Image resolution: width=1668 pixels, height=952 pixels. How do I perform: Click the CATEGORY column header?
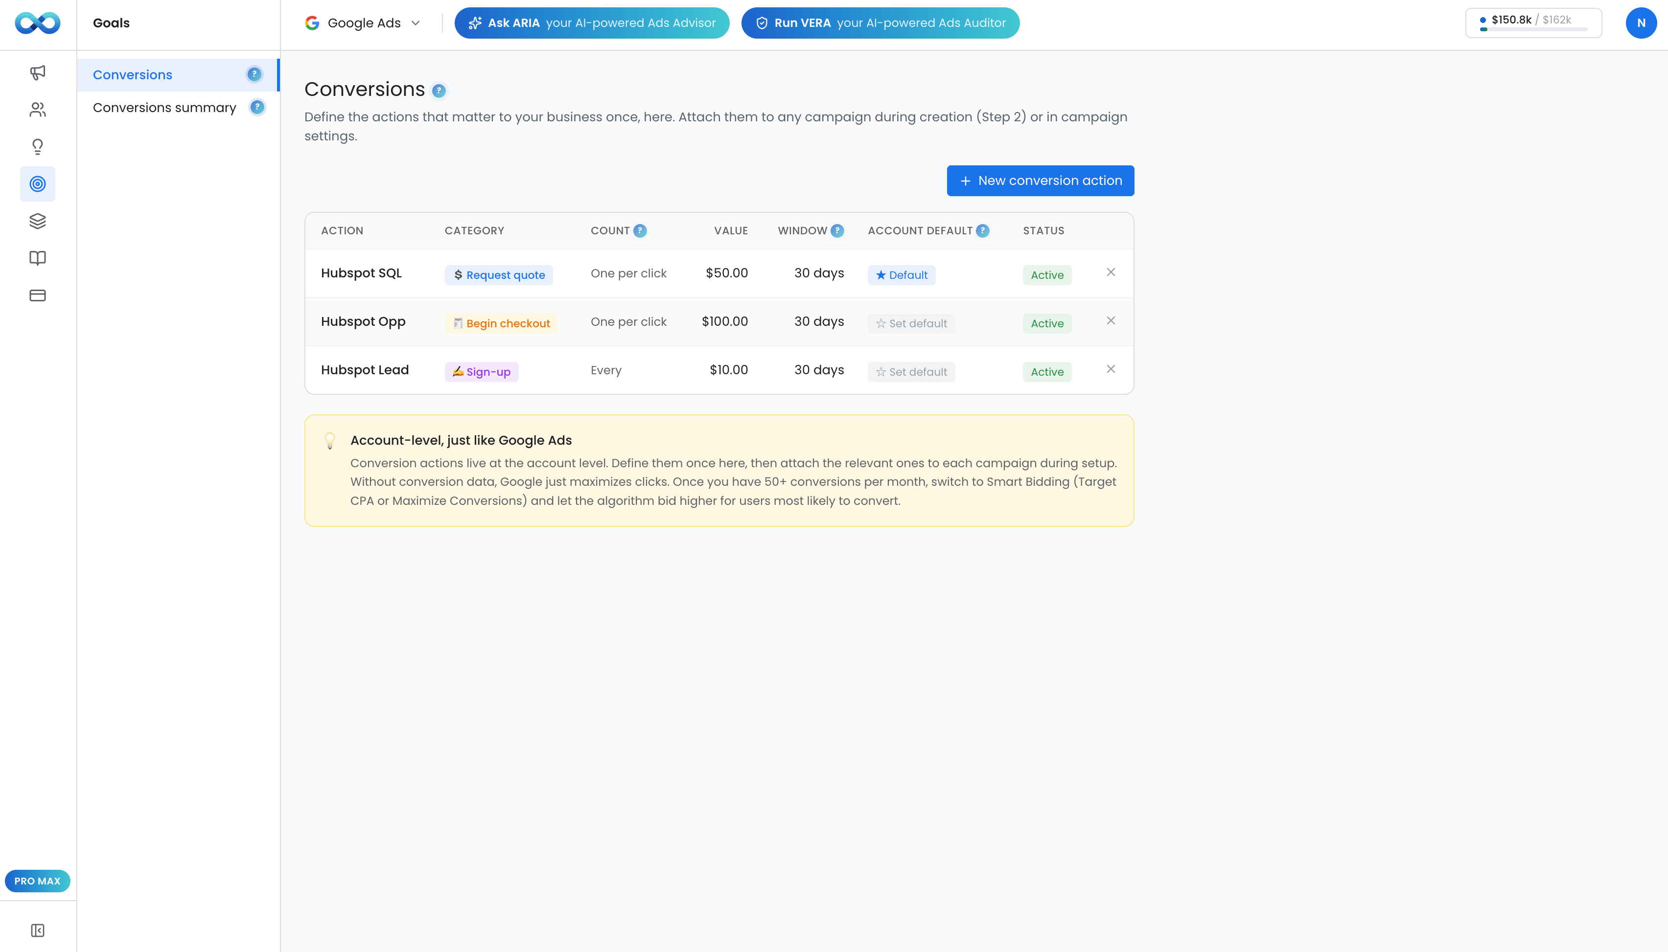click(474, 231)
